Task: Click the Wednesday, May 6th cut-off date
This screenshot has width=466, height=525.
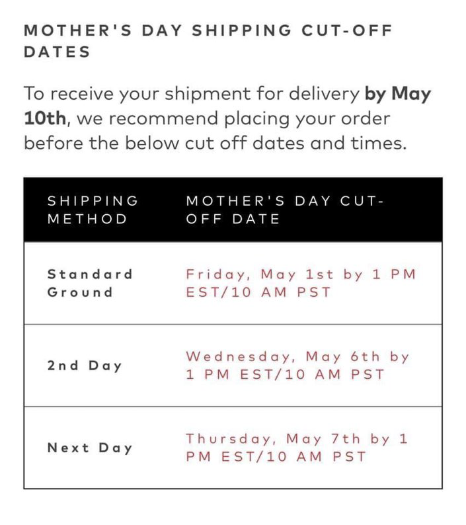Action: point(297,356)
